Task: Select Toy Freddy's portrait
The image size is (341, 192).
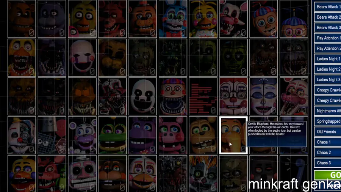Action: [x=142, y=19]
